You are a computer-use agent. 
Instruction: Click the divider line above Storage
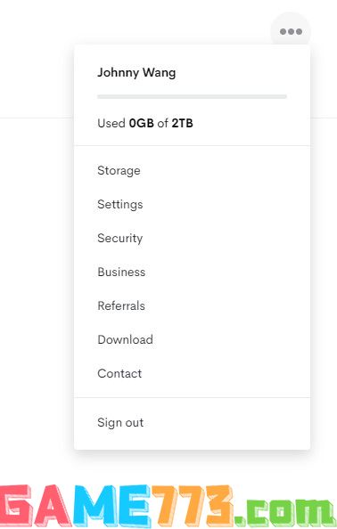tap(192, 146)
